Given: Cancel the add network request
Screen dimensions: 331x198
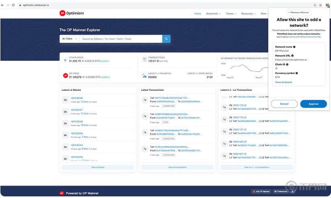Looking at the screenshot, I should point(284,104).
